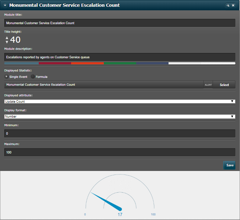
Task: Edit the Module title field
Action: point(120,23)
